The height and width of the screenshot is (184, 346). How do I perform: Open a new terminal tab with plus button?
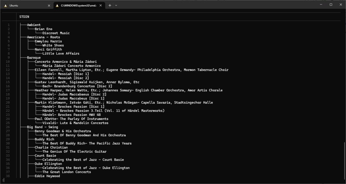(110, 5)
